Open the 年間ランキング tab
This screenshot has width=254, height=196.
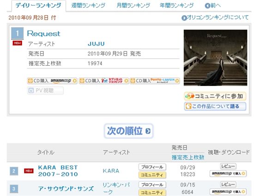(177, 6)
